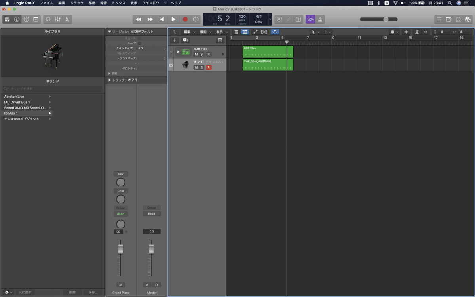This screenshot has width=475, height=297.
Task: Click the red Record button
Action: point(185,19)
